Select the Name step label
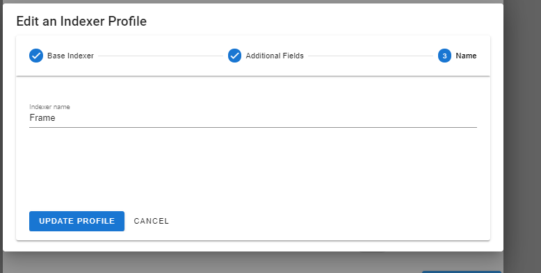 [466, 56]
